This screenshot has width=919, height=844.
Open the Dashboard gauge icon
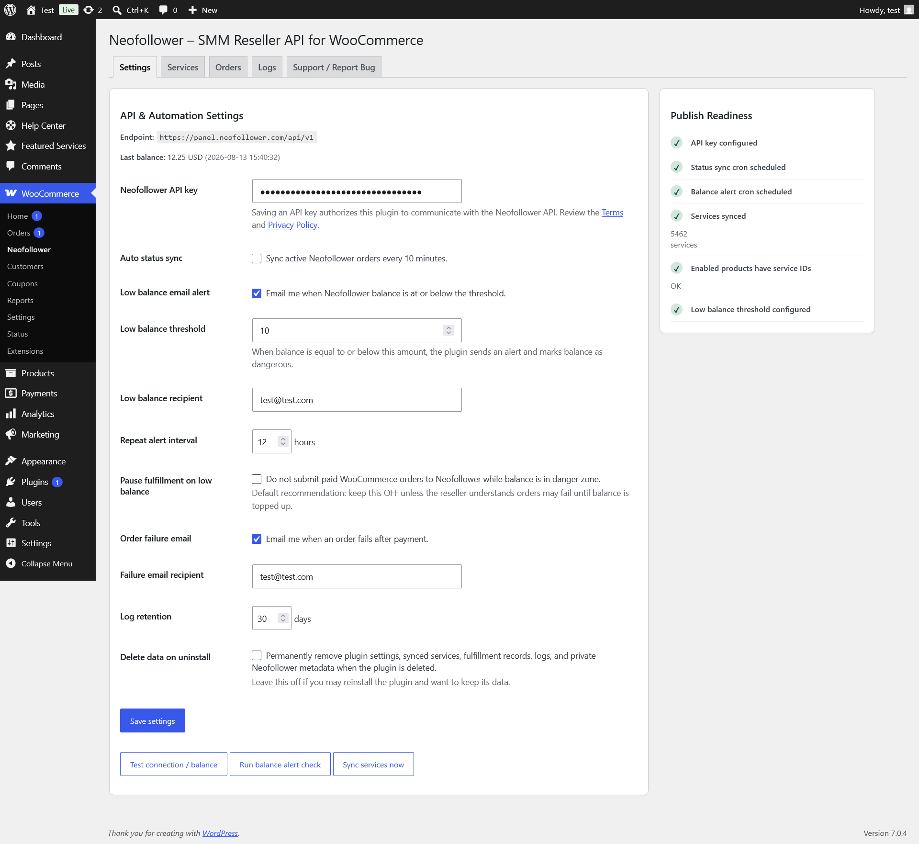(11, 37)
